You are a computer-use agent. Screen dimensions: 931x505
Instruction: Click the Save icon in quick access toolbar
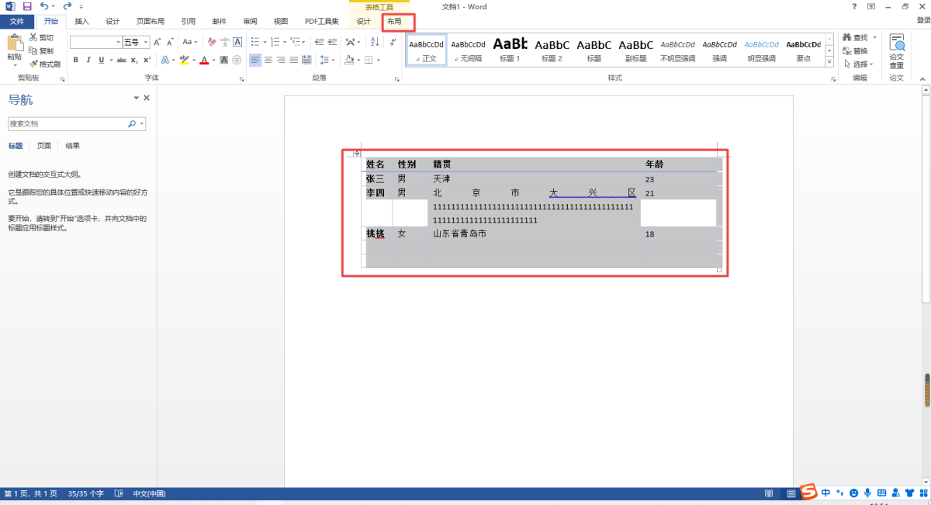point(27,7)
